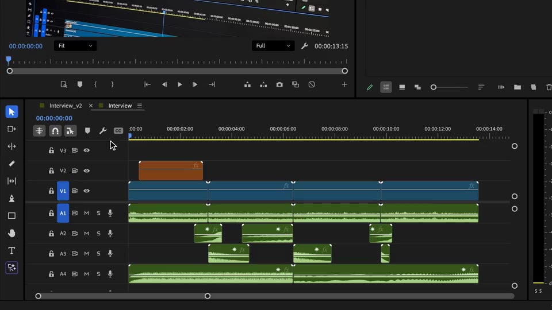
Task: Toggle V3 track output eye
Action: click(87, 150)
